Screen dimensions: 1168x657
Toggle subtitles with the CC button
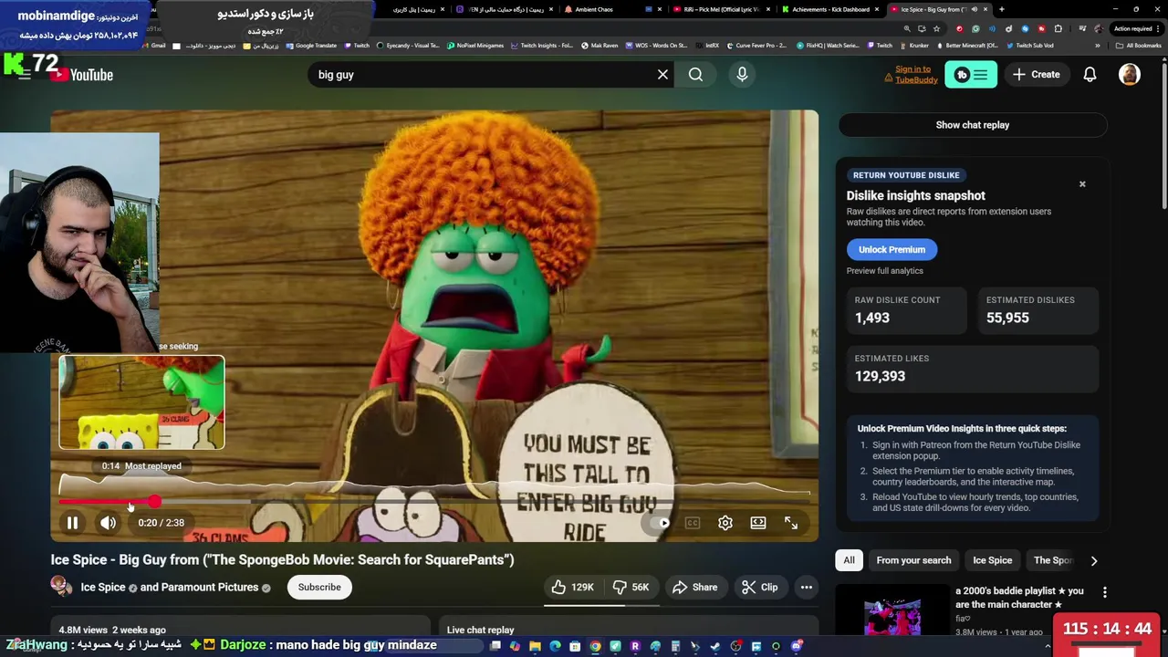693,523
